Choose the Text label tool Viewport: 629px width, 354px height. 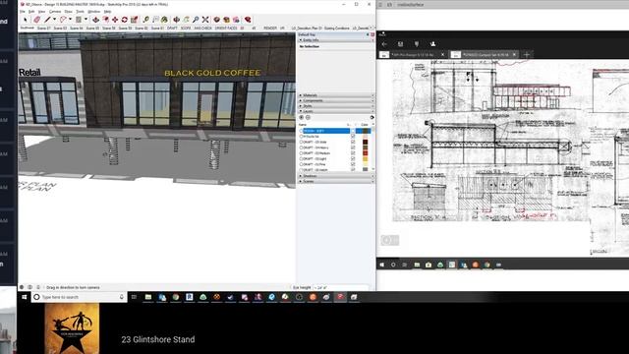click(x=155, y=20)
